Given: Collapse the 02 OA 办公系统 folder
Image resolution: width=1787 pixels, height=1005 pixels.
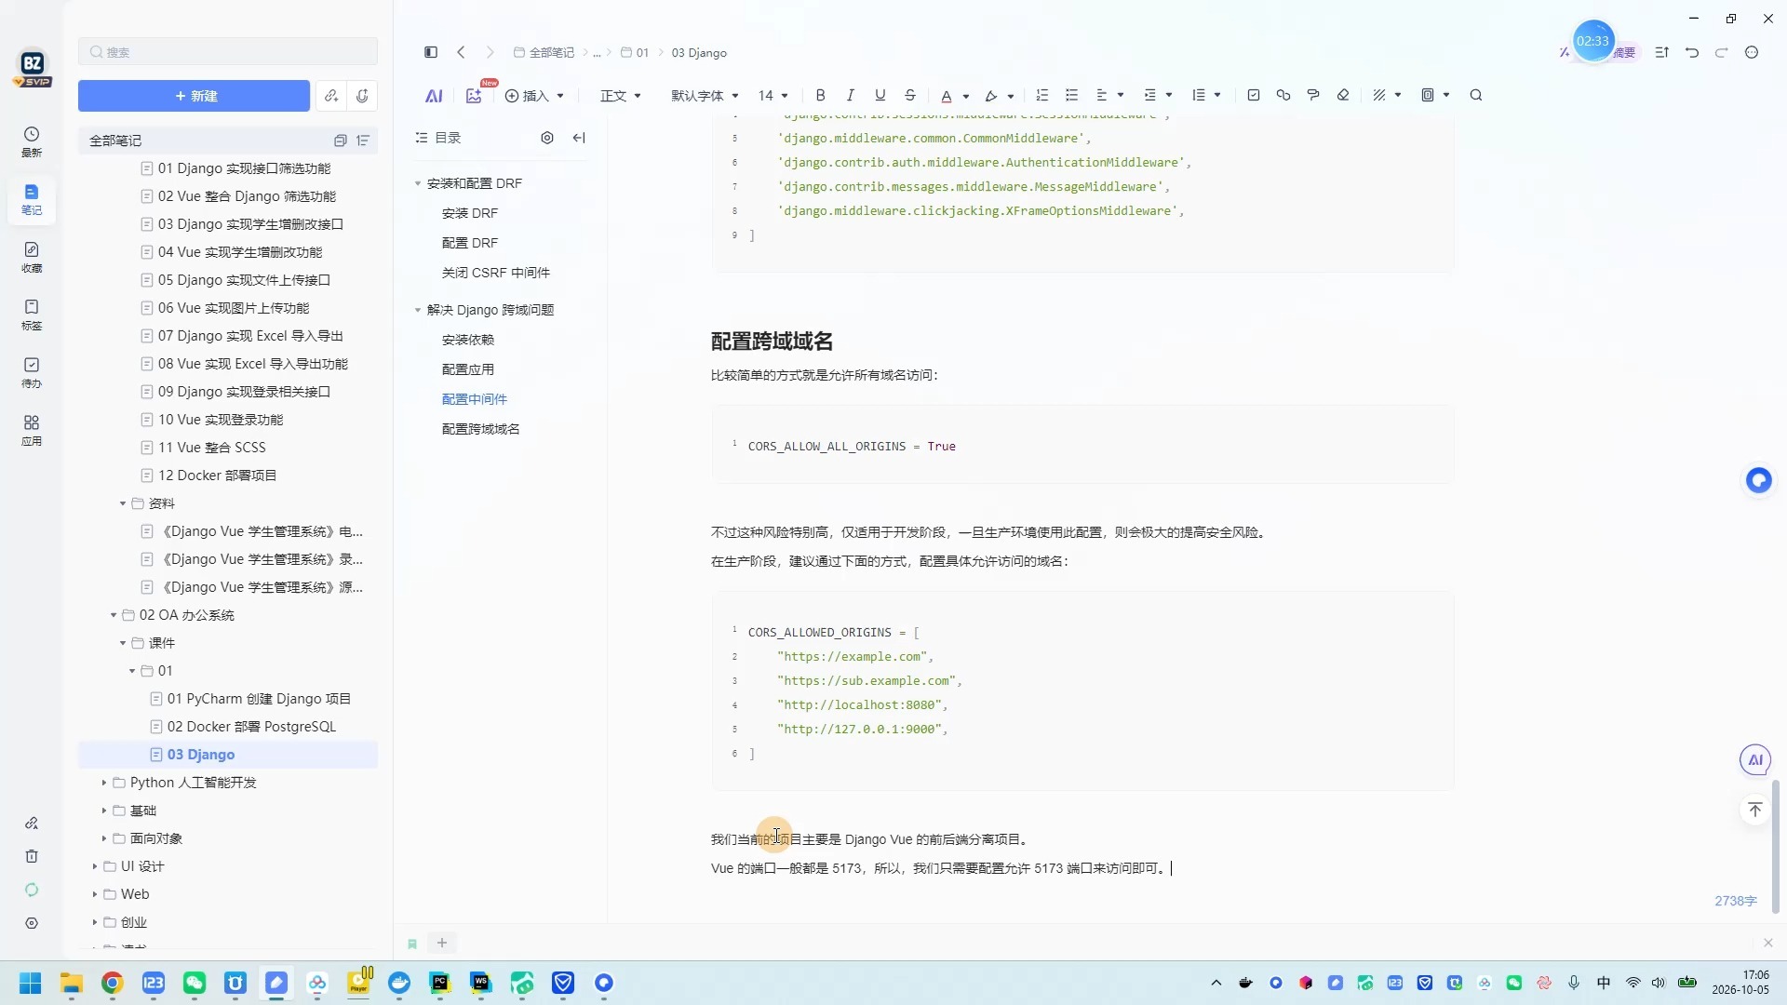Looking at the screenshot, I should point(114,615).
